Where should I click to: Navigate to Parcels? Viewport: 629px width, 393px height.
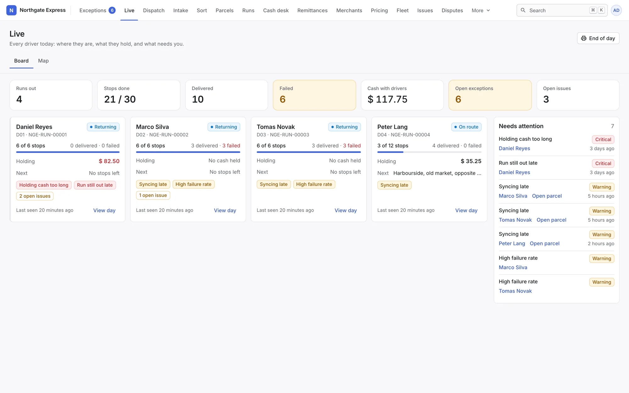click(x=225, y=10)
